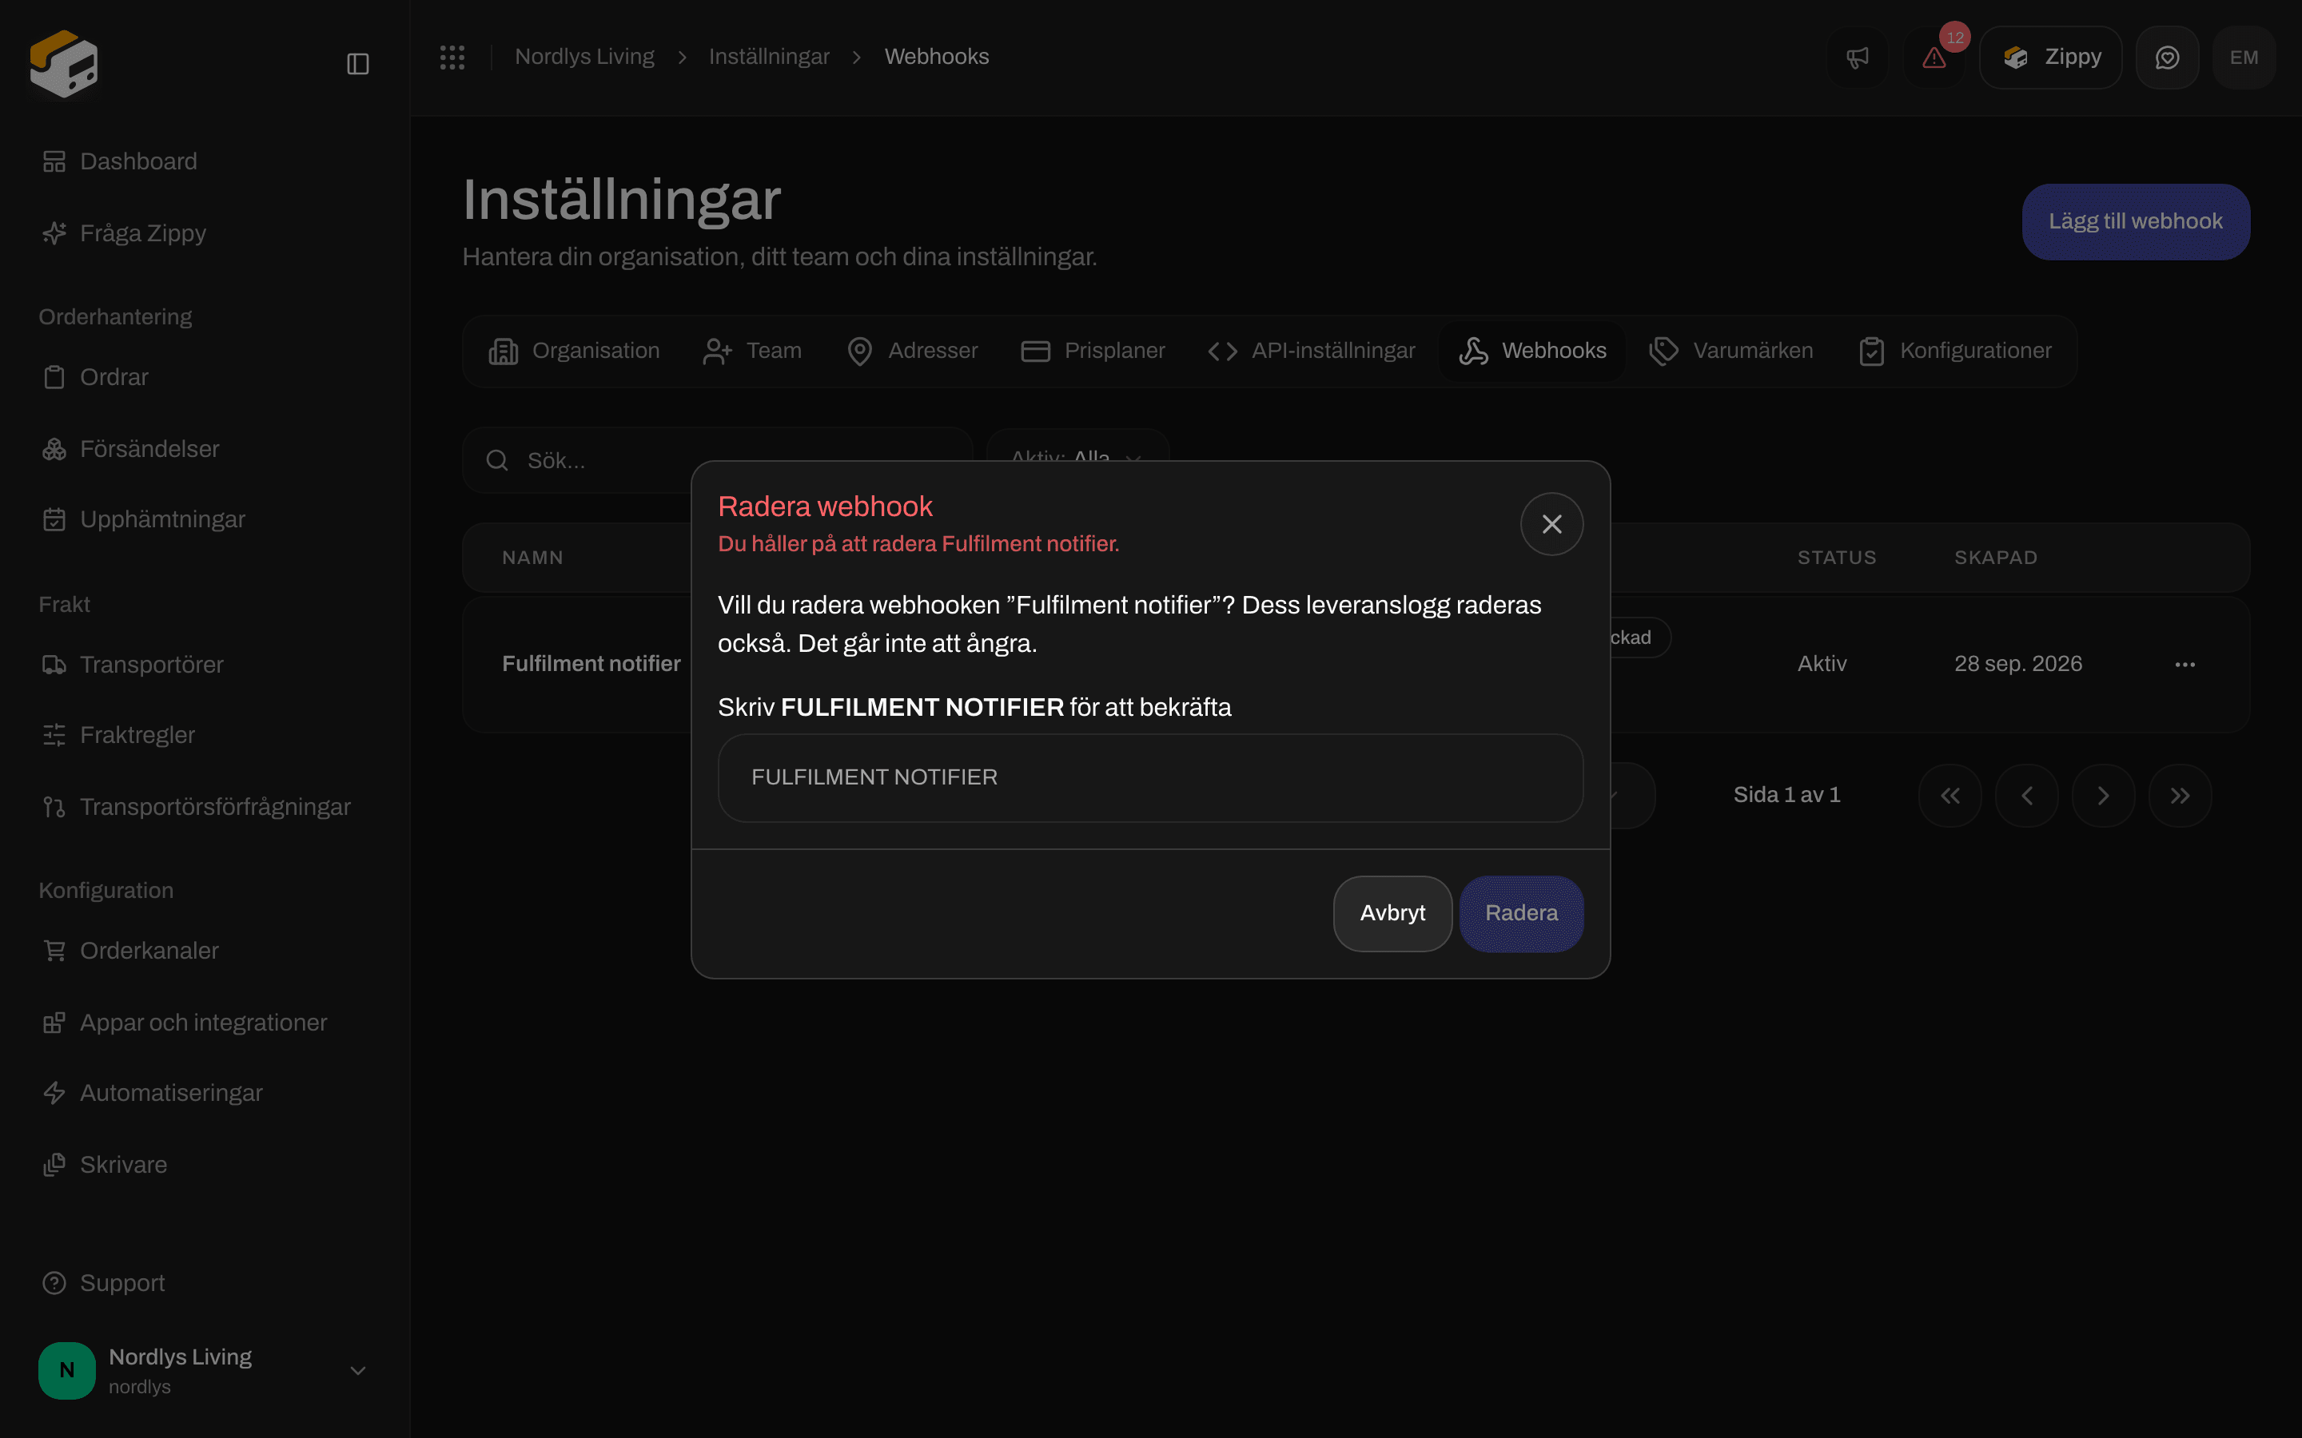Collapse the sidebar panel toggle
This screenshot has width=2302, height=1438.
[357, 64]
